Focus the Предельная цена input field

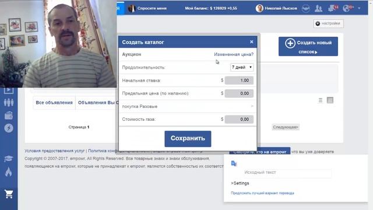point(239,93)
